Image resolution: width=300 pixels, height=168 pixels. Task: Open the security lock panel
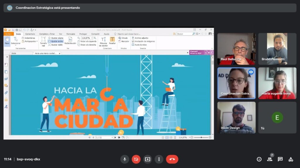pos(6,99)
